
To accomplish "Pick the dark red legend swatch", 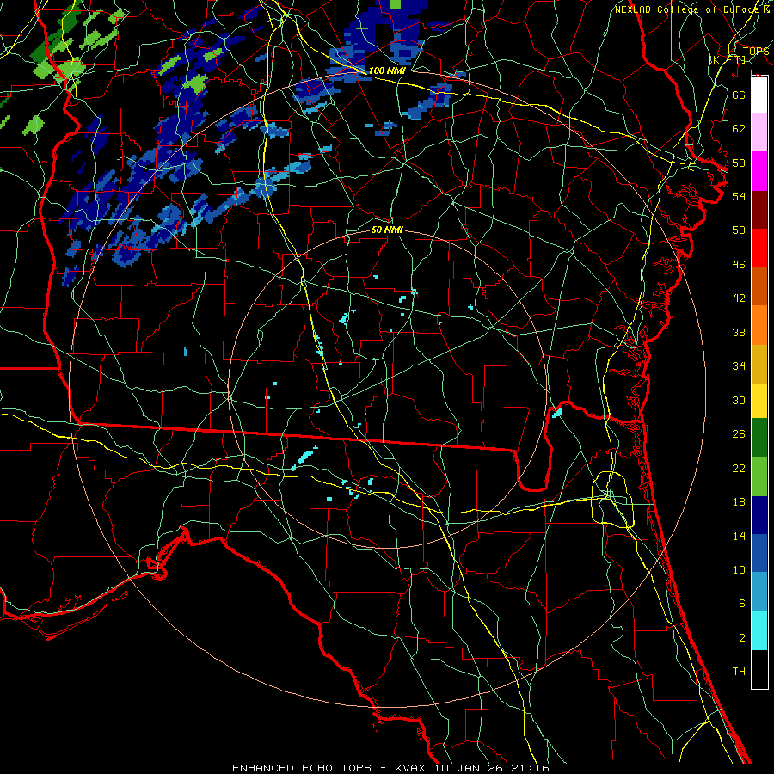I will click(759, 210).
